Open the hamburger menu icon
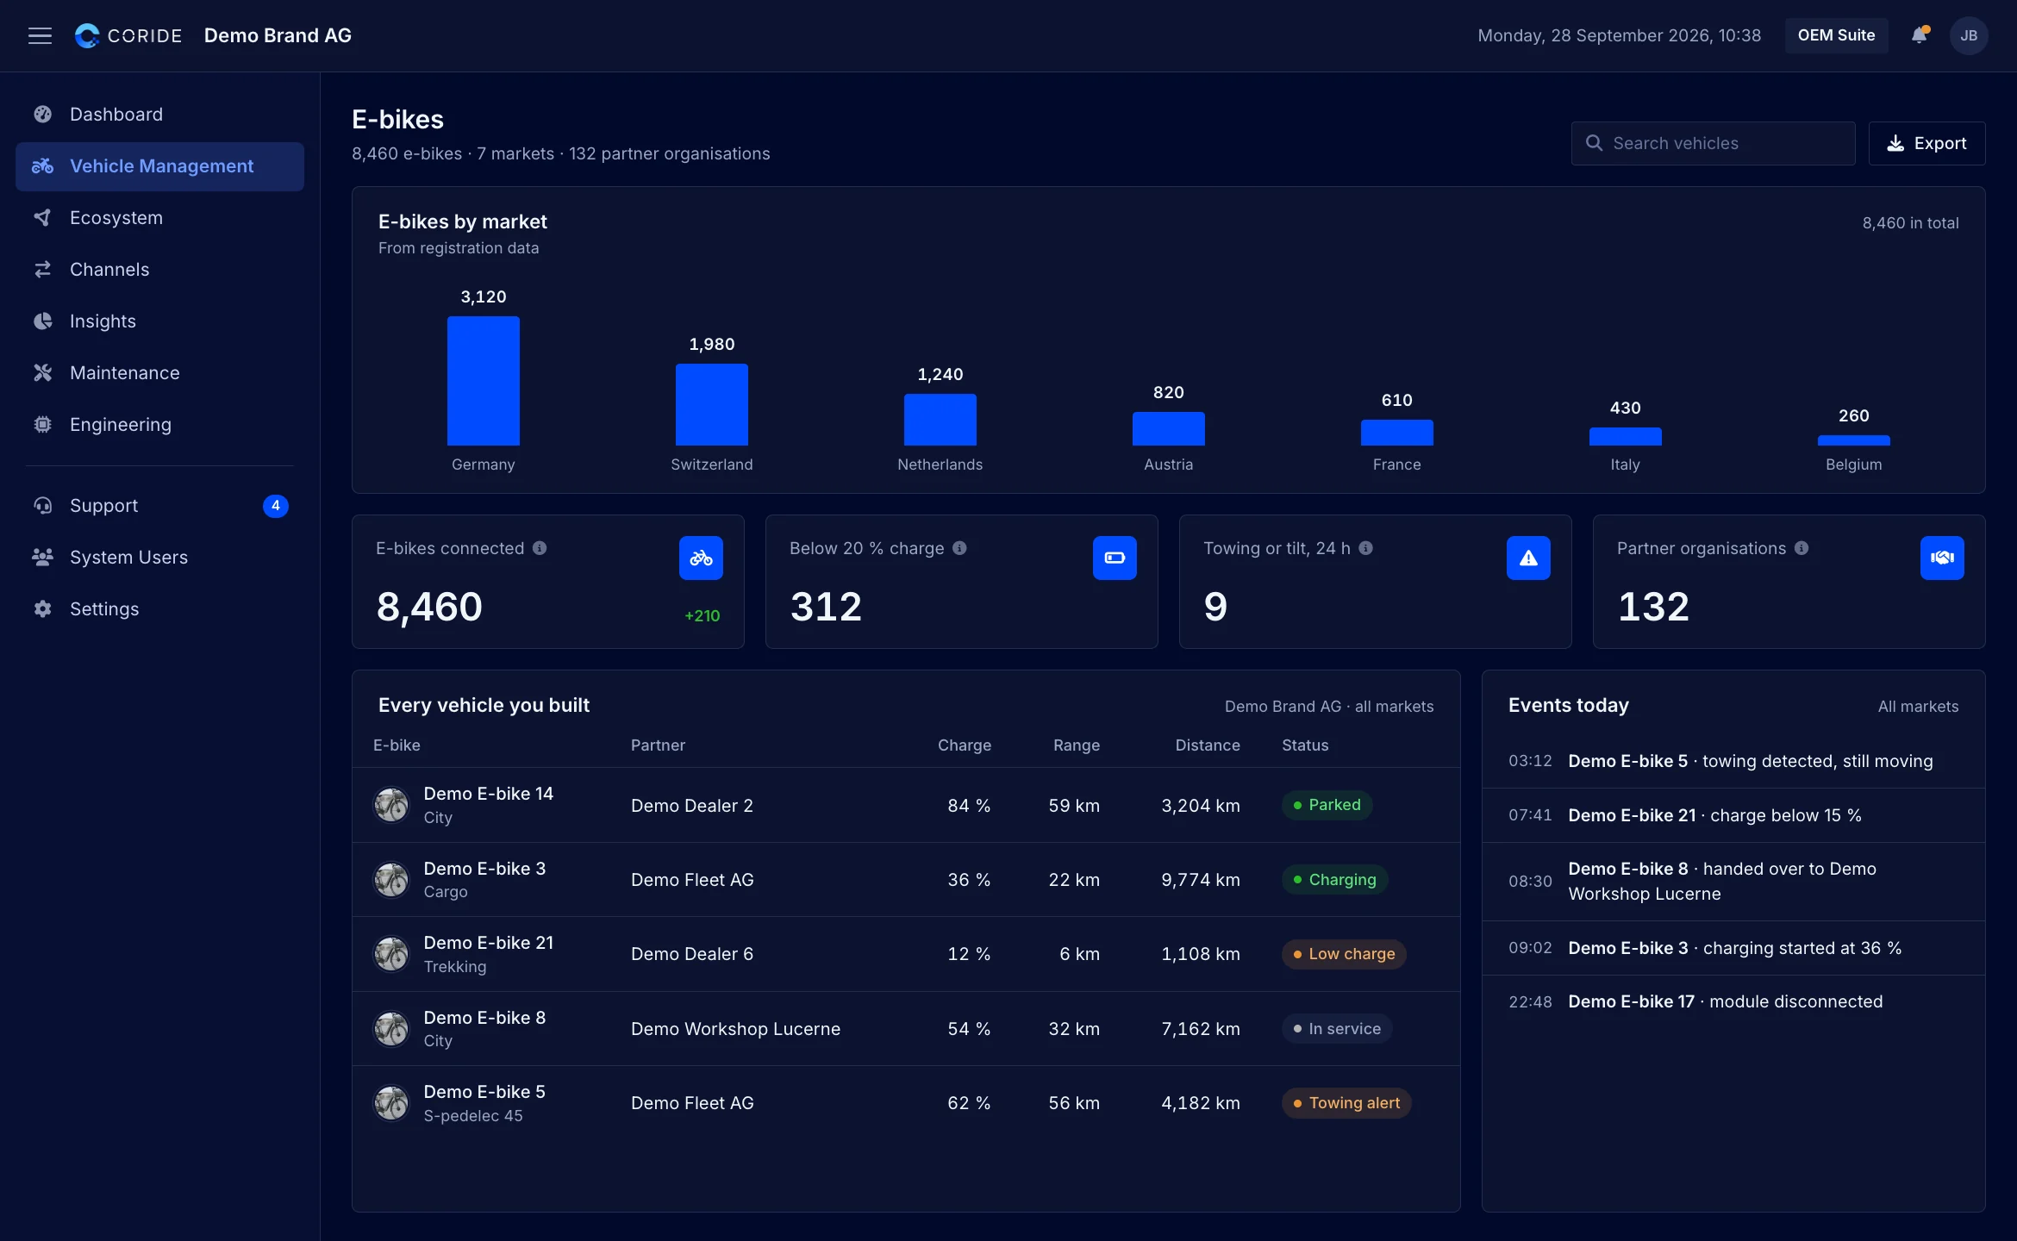 (x=40, y=35)
